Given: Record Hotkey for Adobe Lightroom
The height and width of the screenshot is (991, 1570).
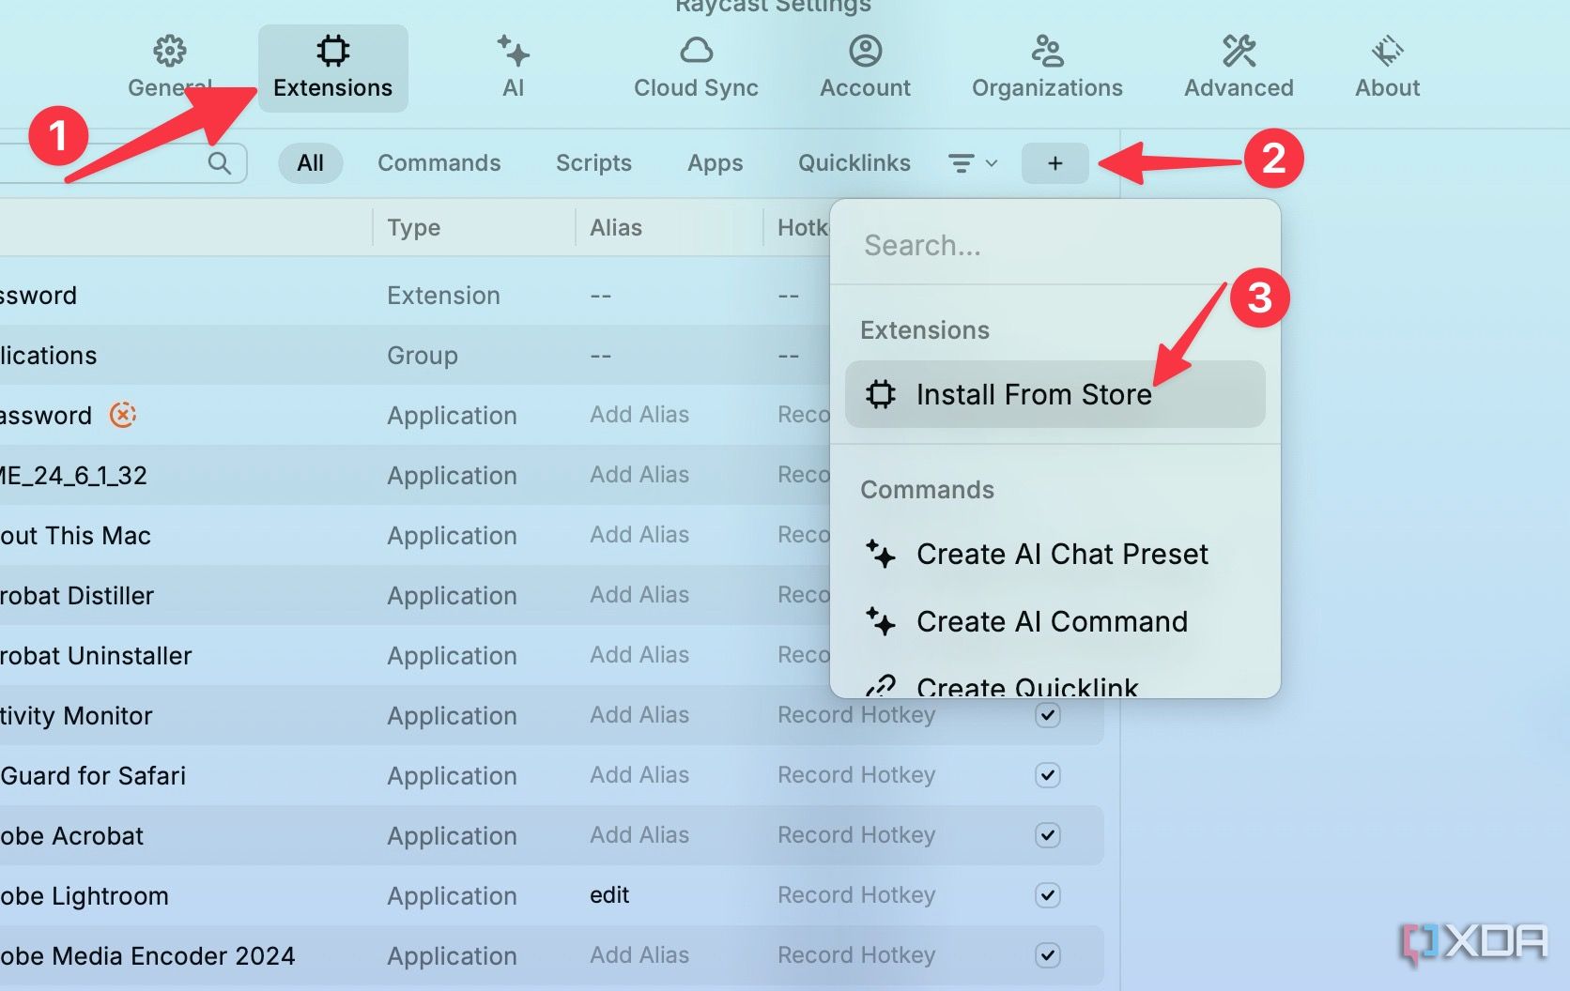Looking at the screenshot, I should (x=856, y=895).
